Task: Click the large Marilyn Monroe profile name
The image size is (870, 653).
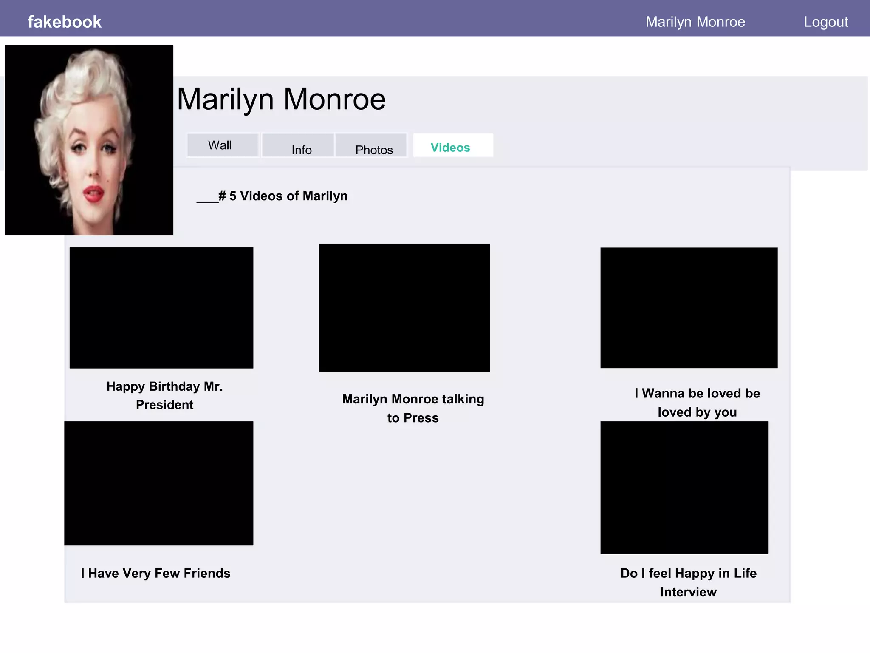Action: tap(281, 99)
